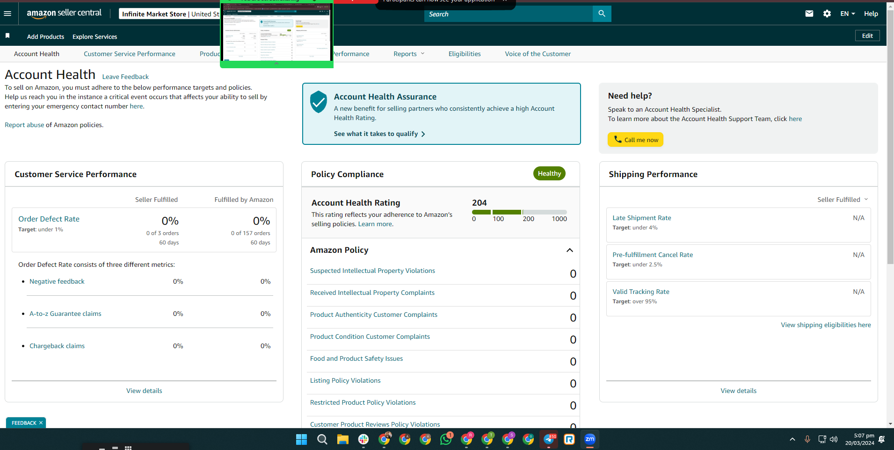
Task: Open the Chargeback claims link
Action: pyautogui.click(x=57, y=346)
